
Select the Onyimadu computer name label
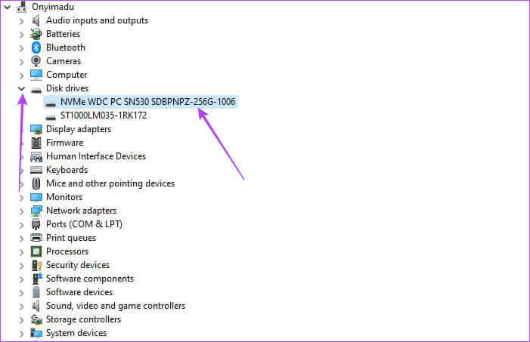pyautogui.click(x=53, y=6)
